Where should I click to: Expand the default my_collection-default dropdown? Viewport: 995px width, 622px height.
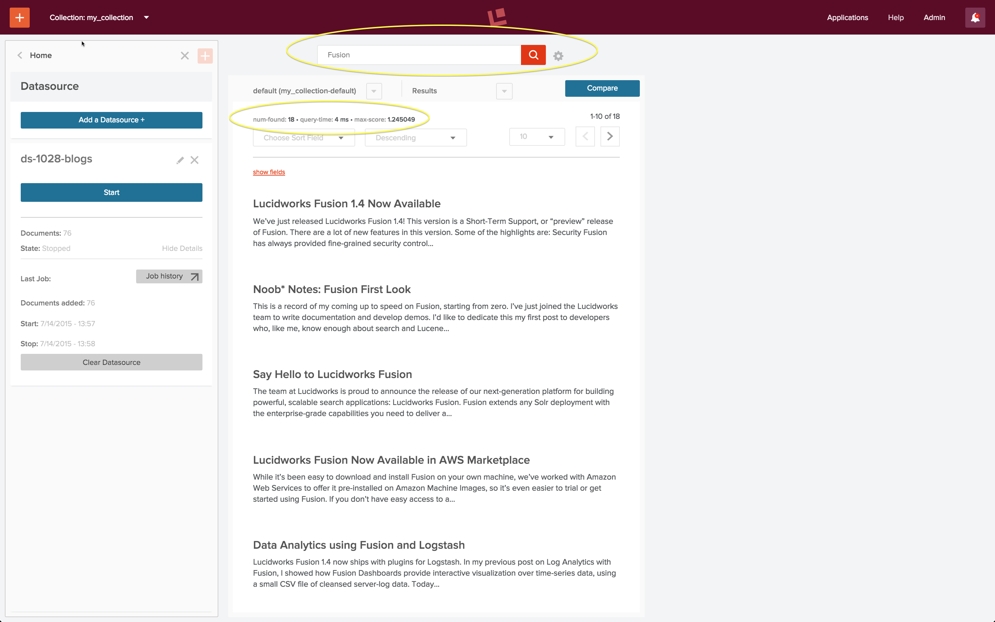(374, 90)
